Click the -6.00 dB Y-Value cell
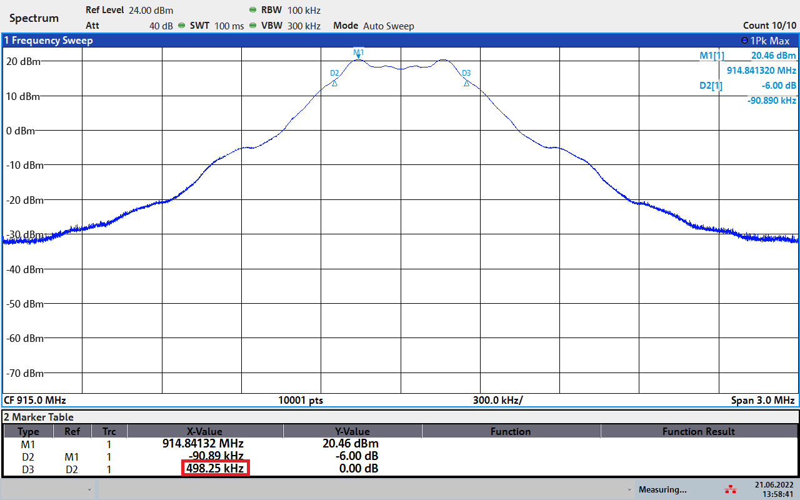Viewport: 800px width, 500px height. (x=357, y=456)
